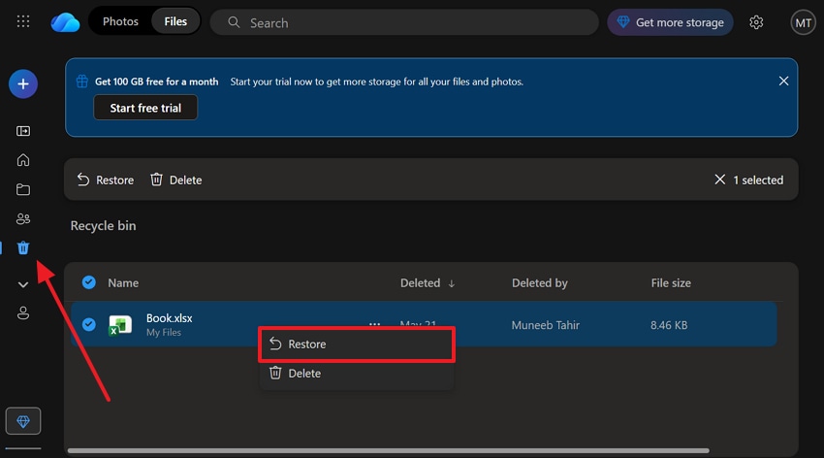
Task: Click the OneDrive cloud logo
Action: (65, 22)
